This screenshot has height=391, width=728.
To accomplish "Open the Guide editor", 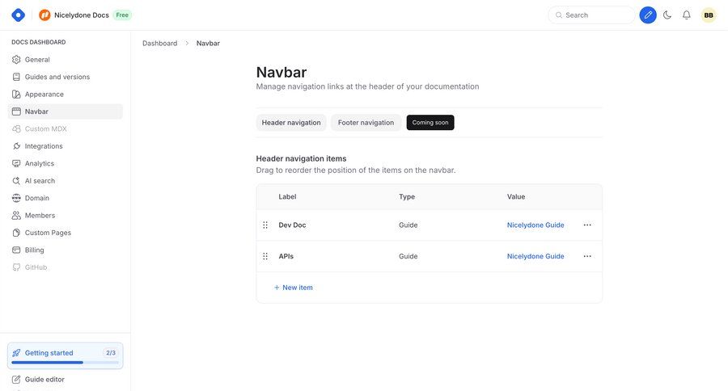I will 44,380.
